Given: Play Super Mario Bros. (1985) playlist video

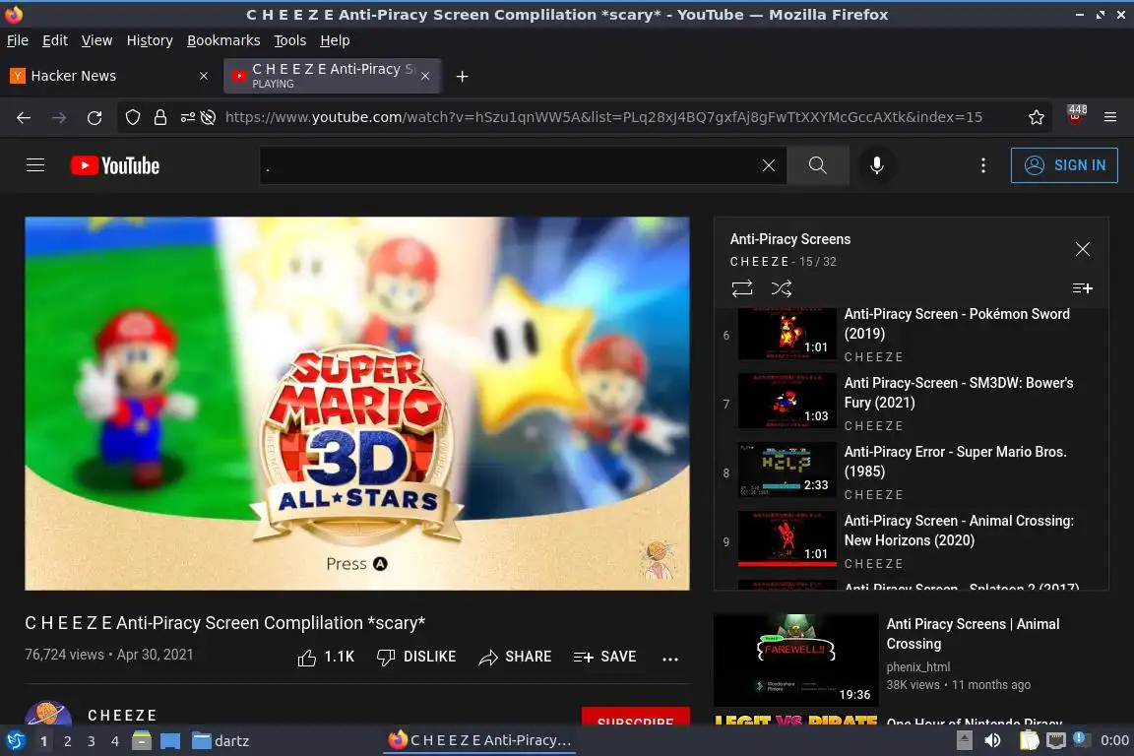Looking at the screenshot, I should (912, 472).
